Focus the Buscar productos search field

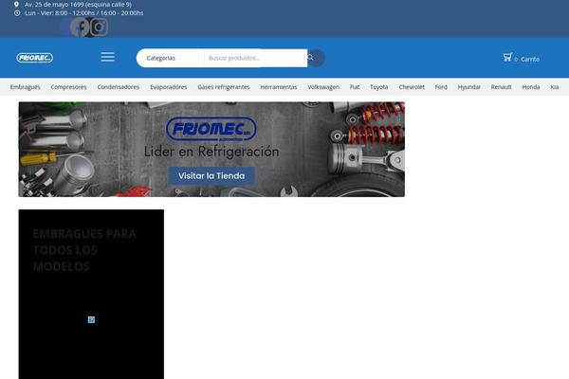coord(256,58)
